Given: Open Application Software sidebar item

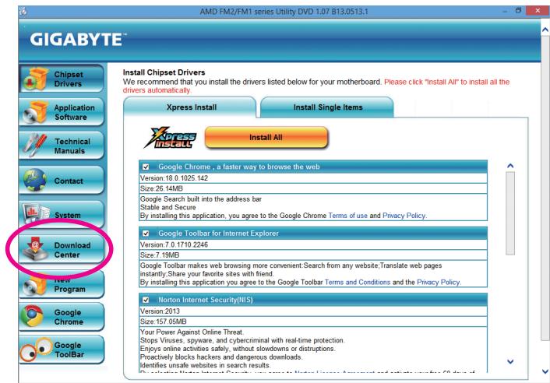Looking at the screenshot, I should 62,112.
